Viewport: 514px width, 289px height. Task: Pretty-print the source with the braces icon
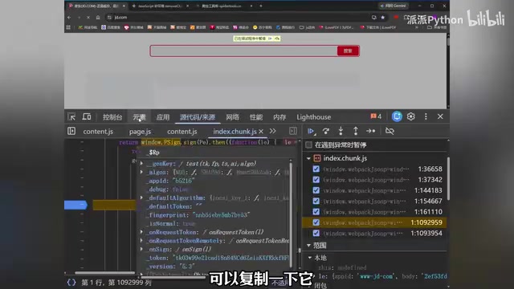(71, 282)
